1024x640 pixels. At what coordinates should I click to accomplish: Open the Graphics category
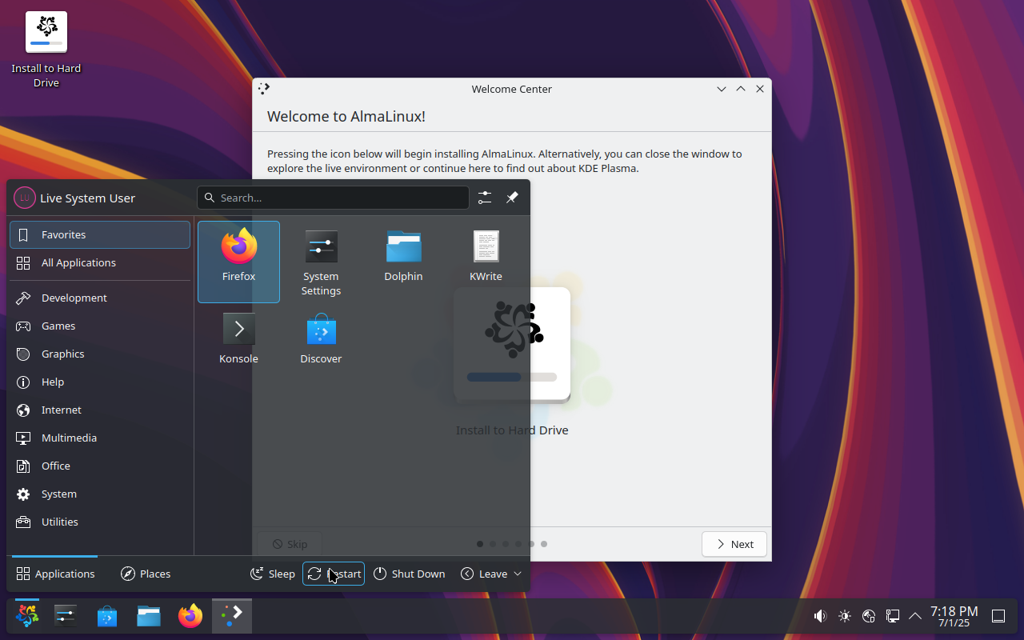100,354
